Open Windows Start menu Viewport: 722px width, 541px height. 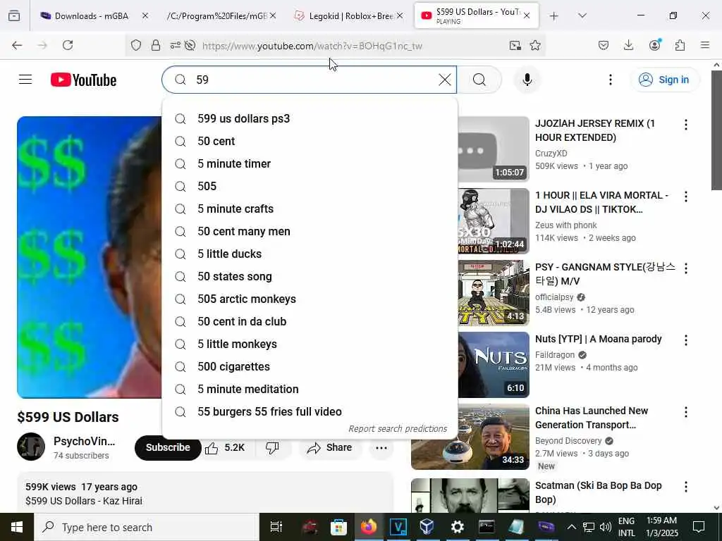[17, 527]
